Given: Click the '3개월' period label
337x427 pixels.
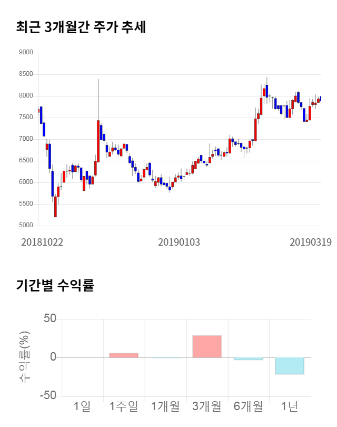Looking at the screenshot, I should pos(207,406).
